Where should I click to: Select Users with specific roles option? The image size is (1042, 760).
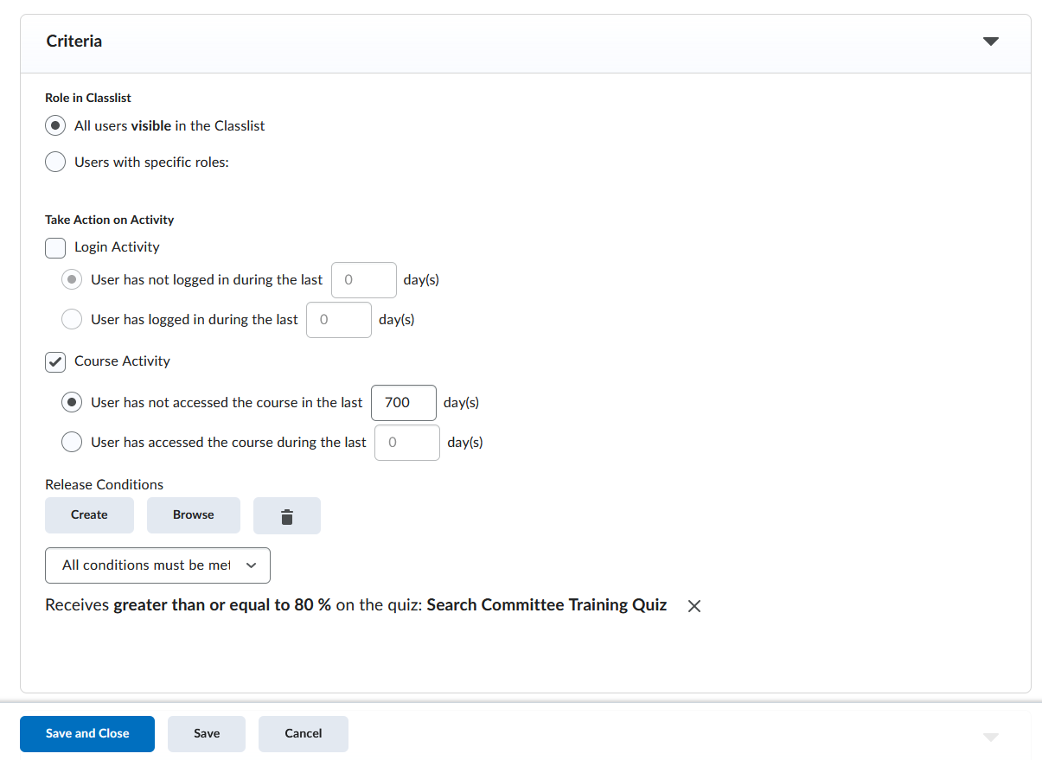55,162
